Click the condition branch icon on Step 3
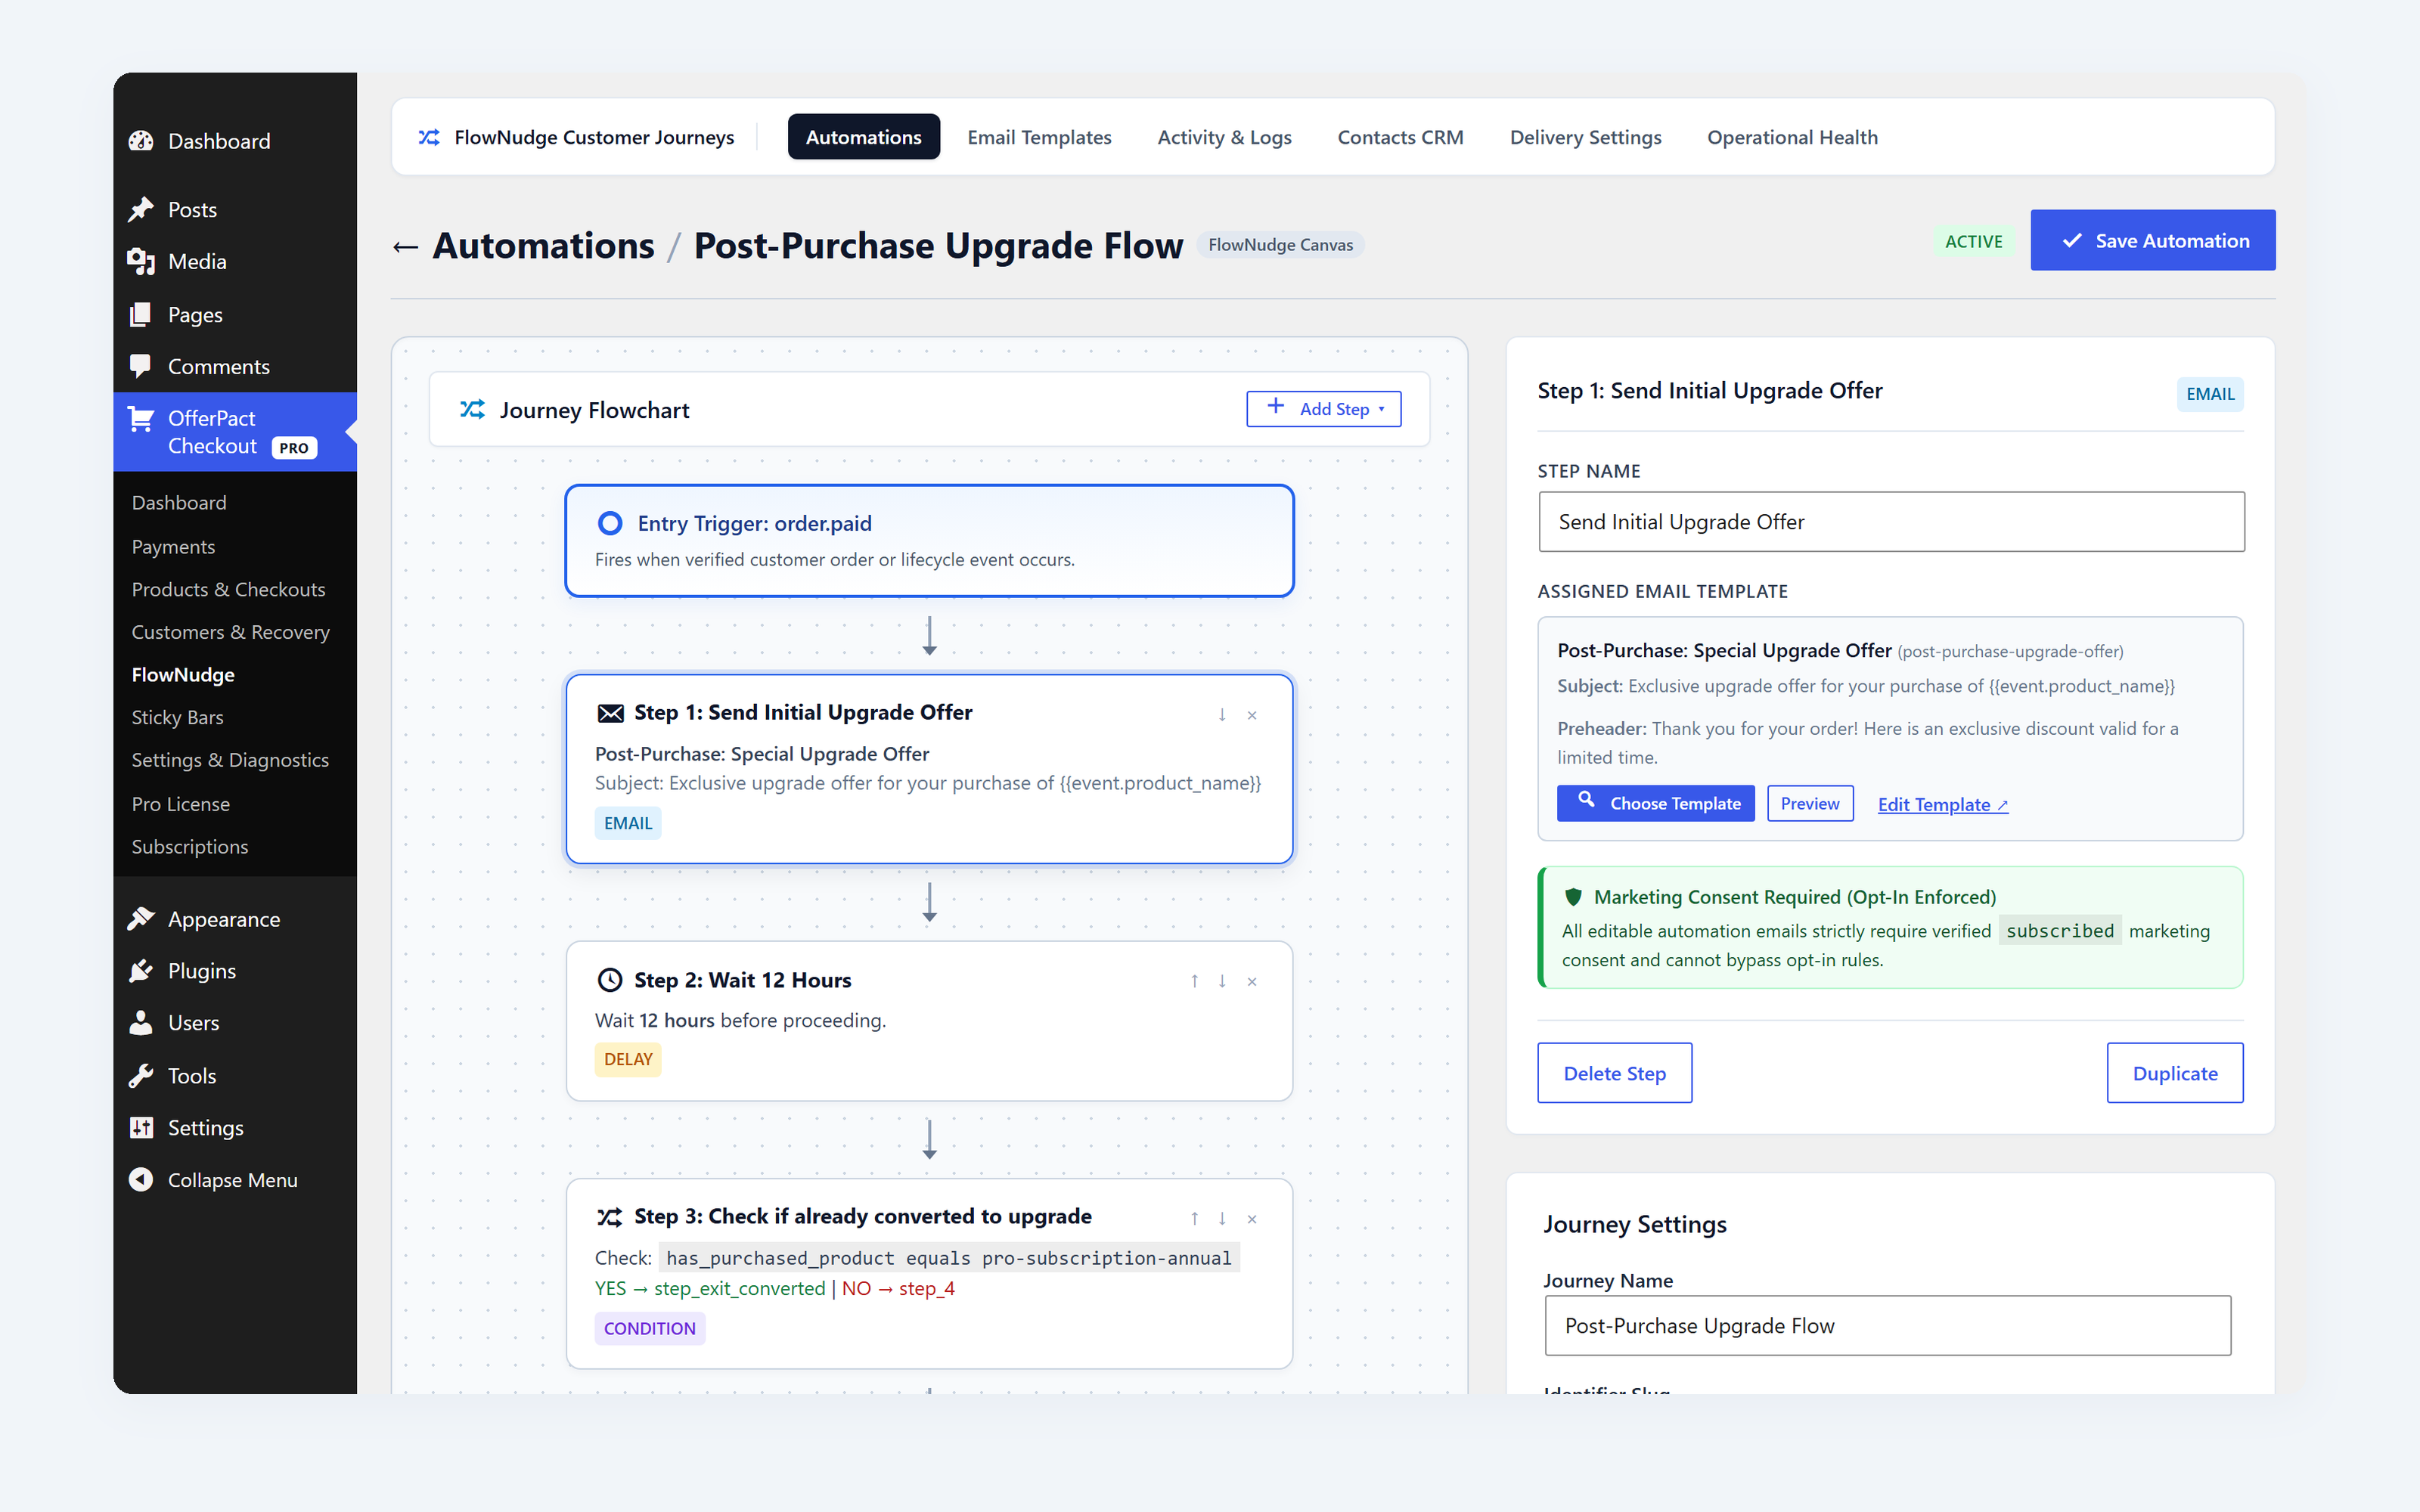 tap(610, 1217)
